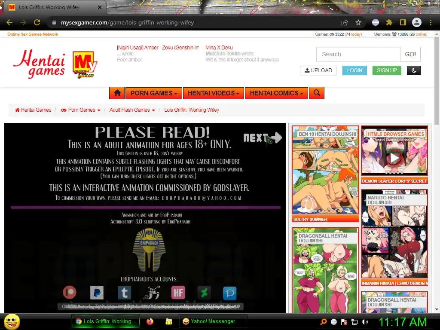Open the share page icon in address bar

(x=345, y=22)
